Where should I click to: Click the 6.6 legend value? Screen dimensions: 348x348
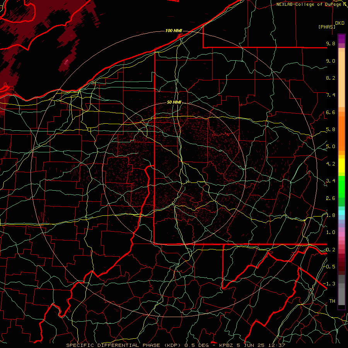[x=331, y=112]
